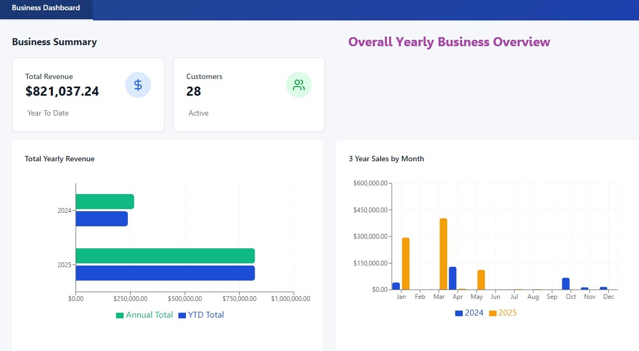The width and height of the screenshot is (639, 351).
Task: Click the 2024 y-axis label in revenue chart
Action: click(x=64, y=210)
